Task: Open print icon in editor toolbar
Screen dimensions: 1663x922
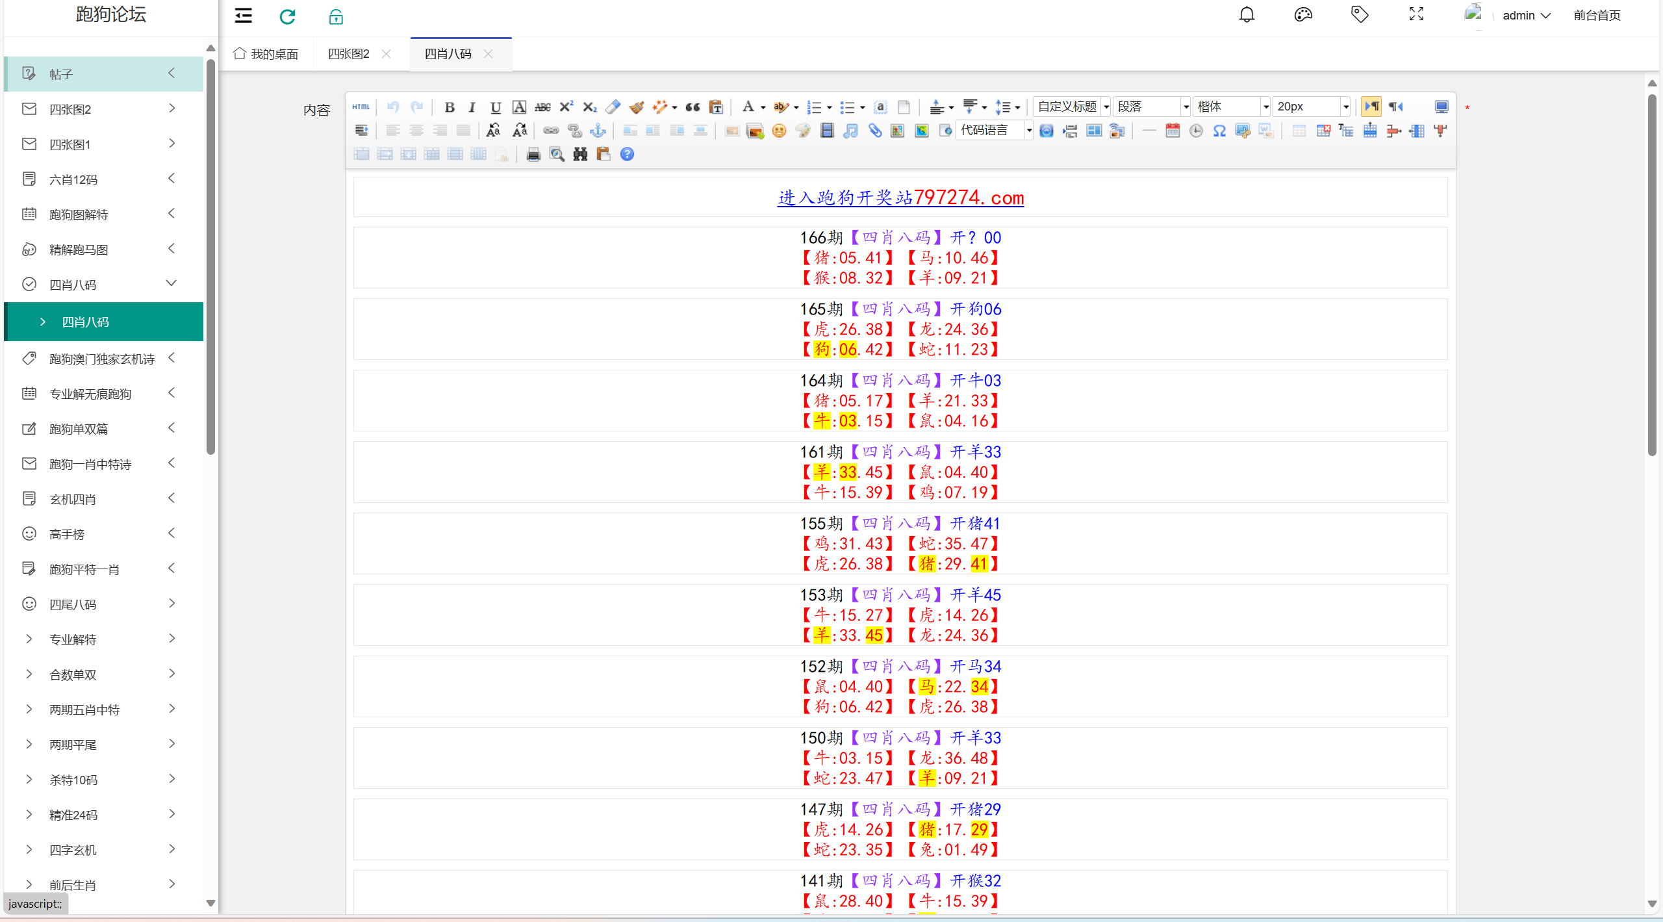Action: click(533, 154)
